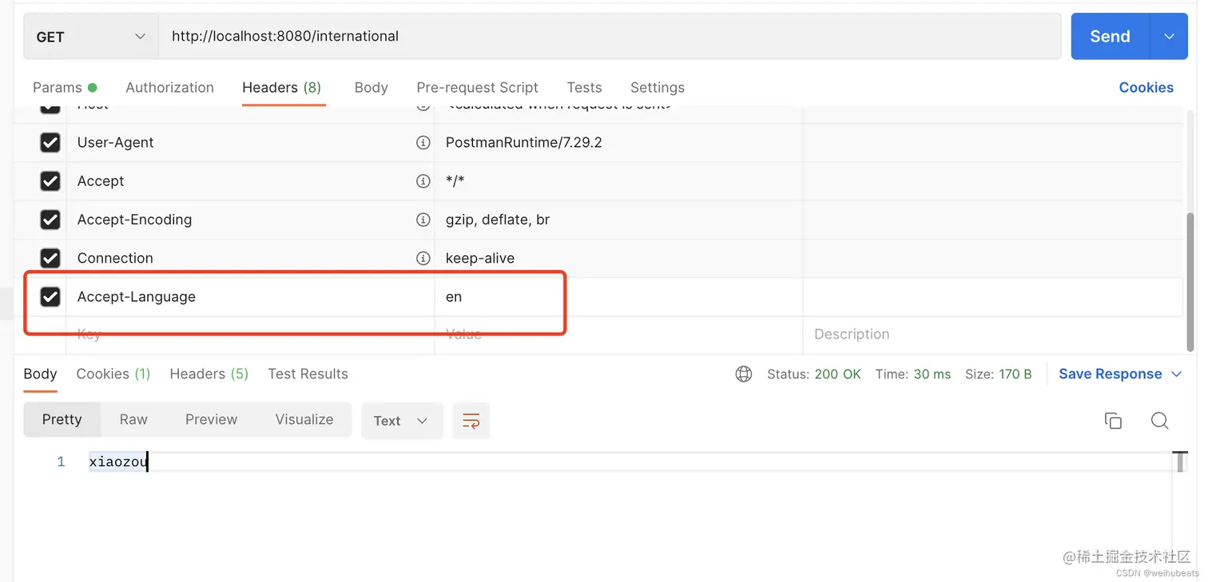Open the Pre-request Script tab
This screenshot has width=1208, height=582.
pos(478,88)
